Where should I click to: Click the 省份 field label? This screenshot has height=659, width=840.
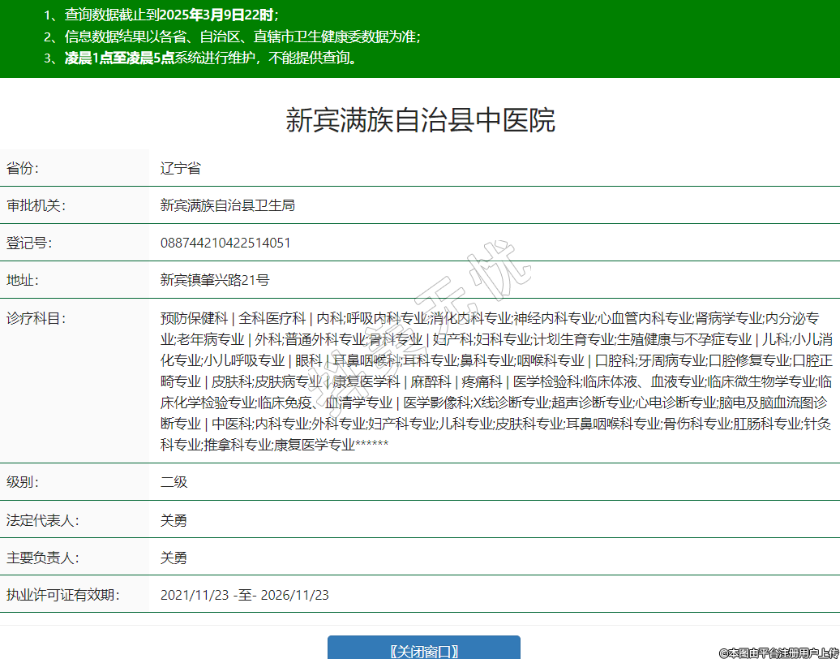23,169
